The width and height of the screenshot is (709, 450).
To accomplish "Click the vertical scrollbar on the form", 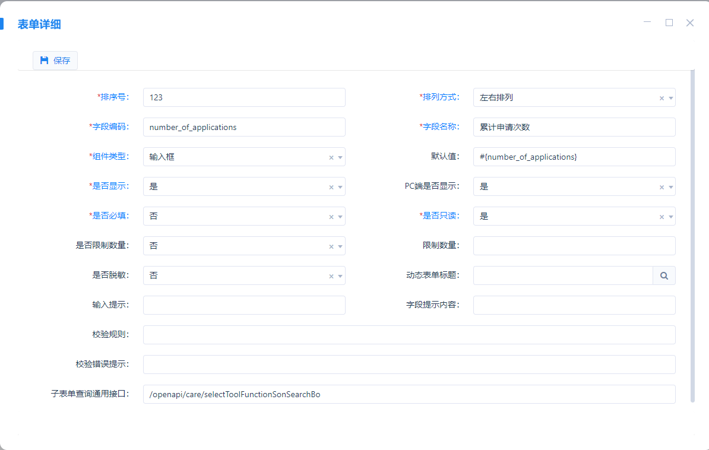I will pyautogui.click(x=692, y=237).
